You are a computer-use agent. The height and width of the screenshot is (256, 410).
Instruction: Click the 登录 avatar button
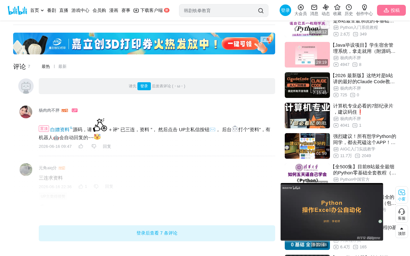285,10
